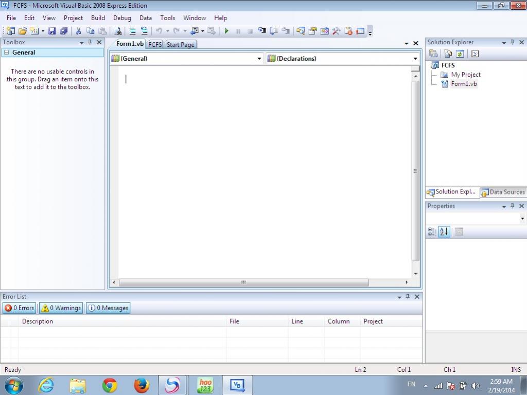Open the Add New Item dropdown arrow
This screenshot has height=395, width=527.
[43, 31]
